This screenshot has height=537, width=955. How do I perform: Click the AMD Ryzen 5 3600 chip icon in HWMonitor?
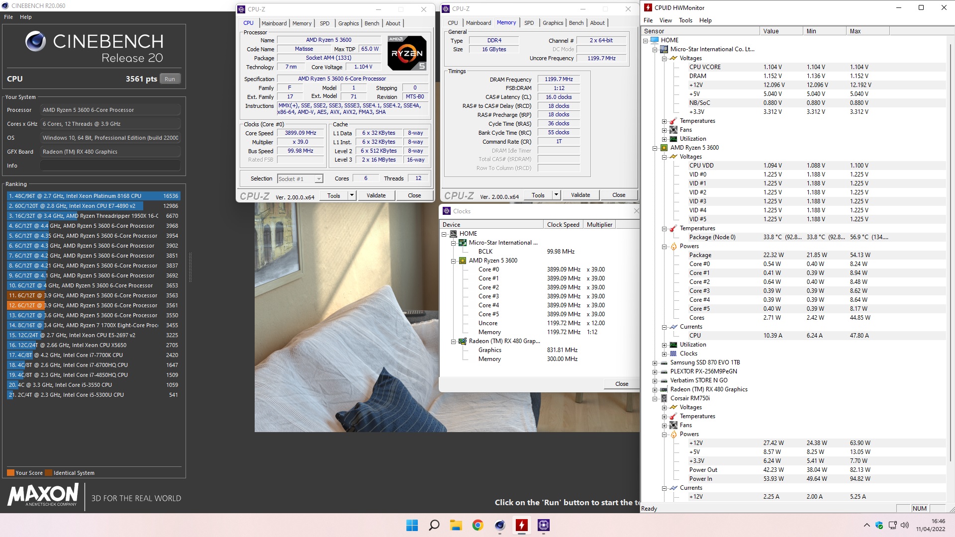[x=664, y=148]
